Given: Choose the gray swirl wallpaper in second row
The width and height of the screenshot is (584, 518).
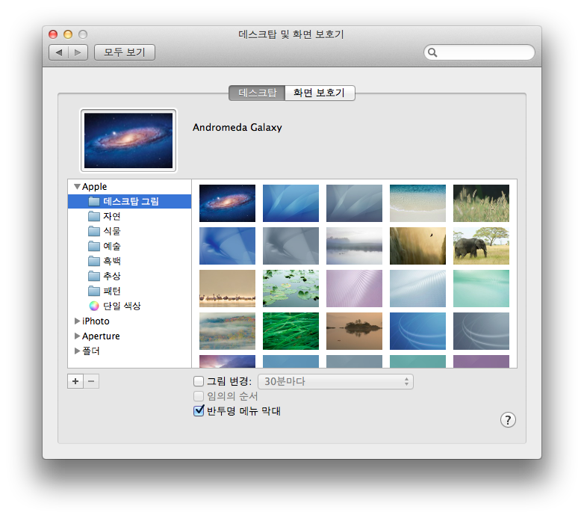Looking at the screenshot, I should pyautogui.click(x=291, y=246).
